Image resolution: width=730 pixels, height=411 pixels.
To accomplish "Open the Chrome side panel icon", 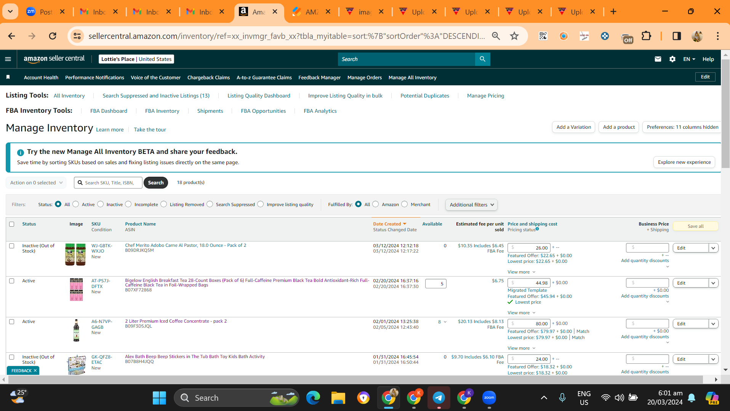I will (677, 36).
